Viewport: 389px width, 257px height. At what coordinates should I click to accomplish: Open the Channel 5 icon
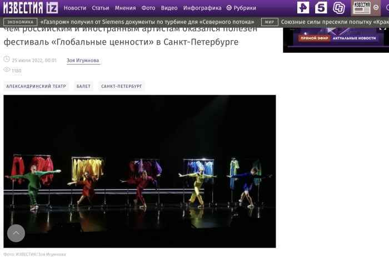click(321, 8)
